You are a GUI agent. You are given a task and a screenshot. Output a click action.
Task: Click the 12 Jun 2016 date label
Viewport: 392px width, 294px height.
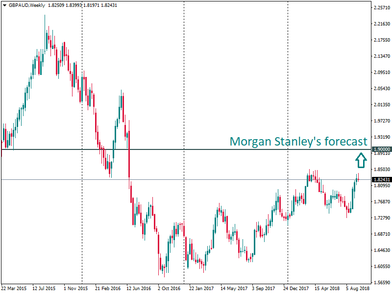[x=140, y=289]
